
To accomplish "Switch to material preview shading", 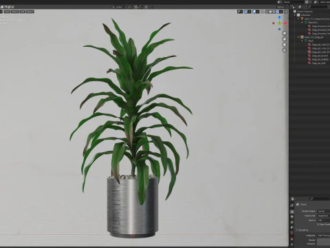I will coord(274,12).
